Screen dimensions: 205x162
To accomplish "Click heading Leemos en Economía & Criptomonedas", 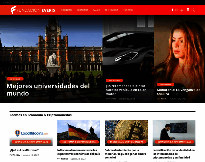I will point(40,115).
